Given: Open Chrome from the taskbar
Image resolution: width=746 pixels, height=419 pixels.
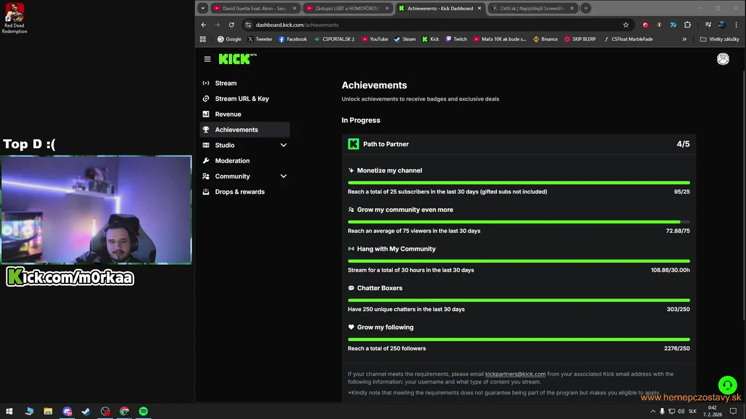Looking at the screenshot, I should pos(124,411).
